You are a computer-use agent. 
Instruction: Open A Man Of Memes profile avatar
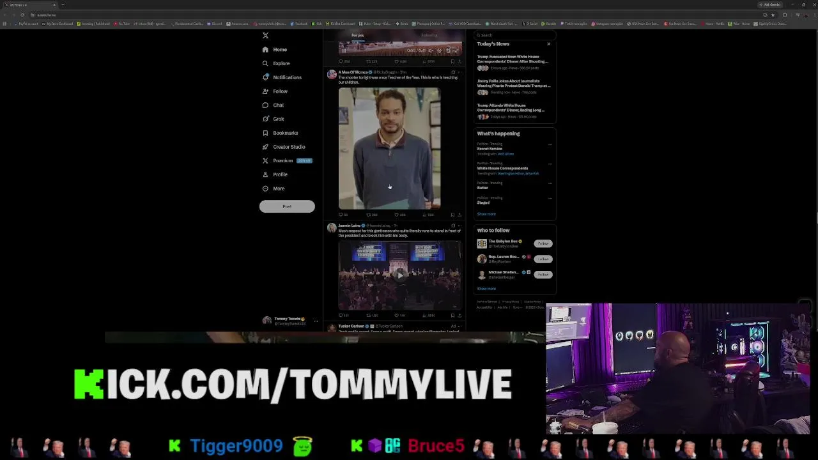pyautogui.click(x=332, y=75)
